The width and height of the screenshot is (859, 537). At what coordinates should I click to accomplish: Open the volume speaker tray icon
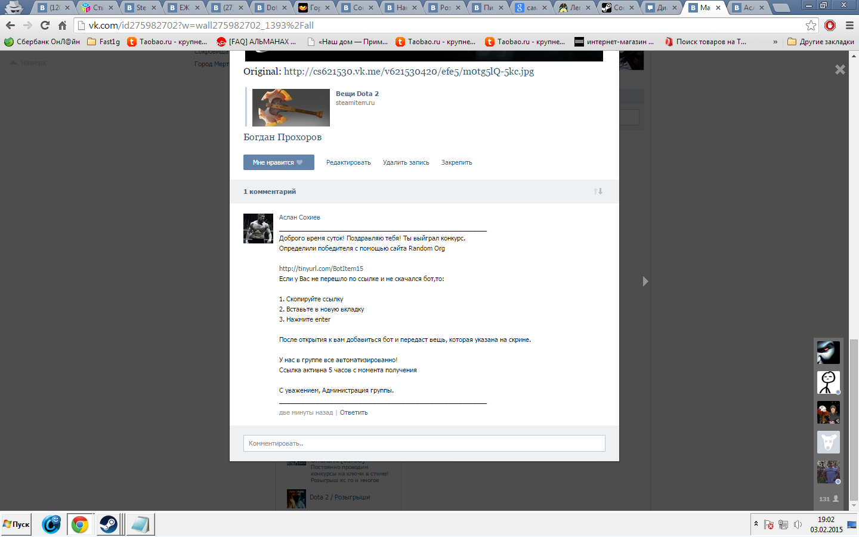tap(798, 524)
